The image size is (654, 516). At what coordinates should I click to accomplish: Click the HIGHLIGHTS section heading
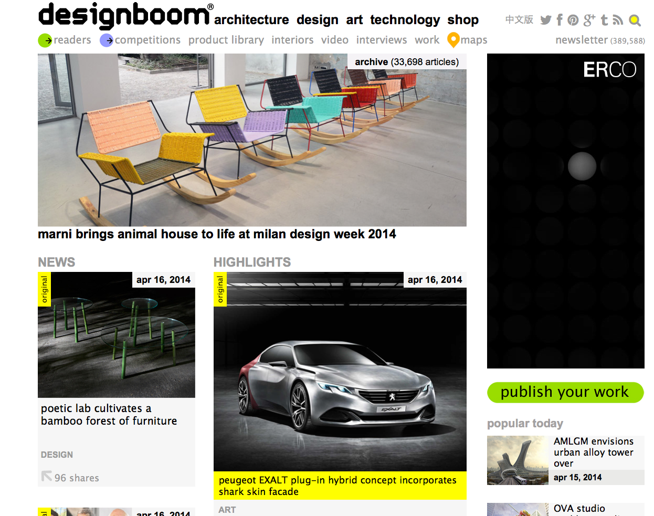tap(252, 262)
